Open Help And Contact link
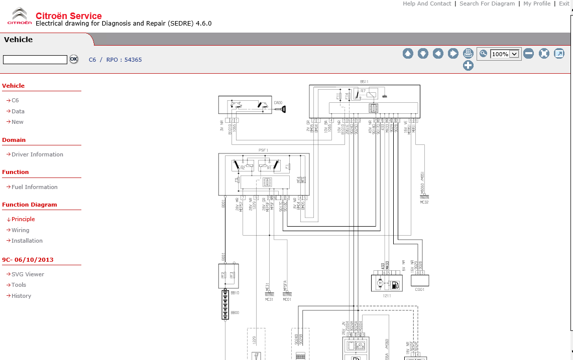573x360 pixels. [427, 4]
